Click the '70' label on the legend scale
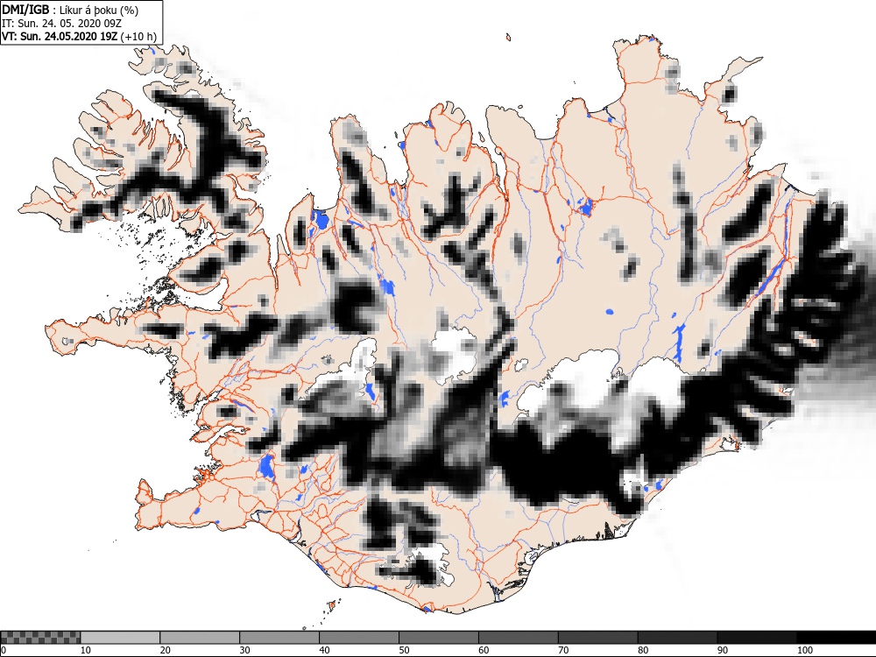Viewport: 876px width, 657px height. 563,650
